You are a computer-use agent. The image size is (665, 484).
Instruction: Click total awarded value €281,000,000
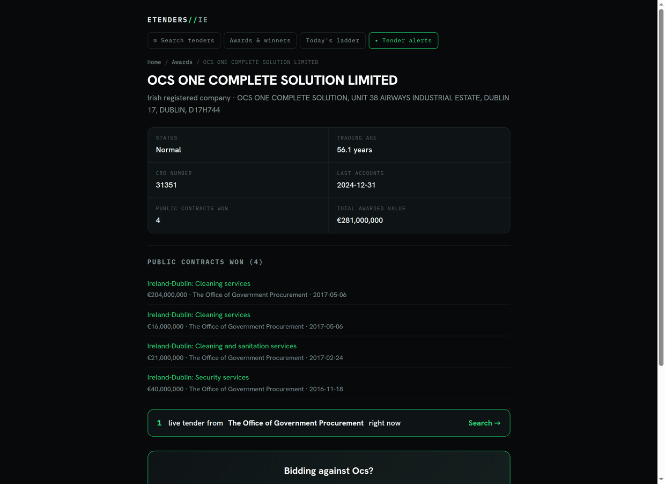[360, 220]
